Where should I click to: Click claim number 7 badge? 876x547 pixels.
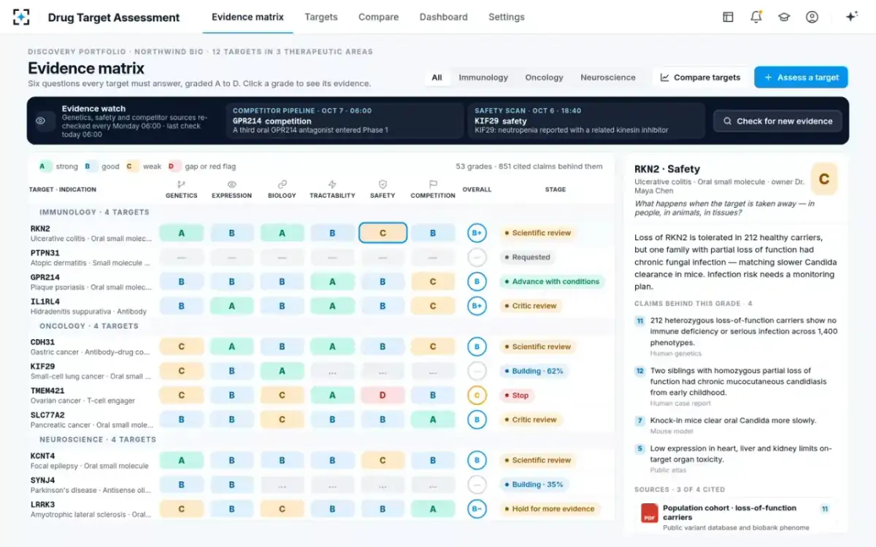(639, 421)
